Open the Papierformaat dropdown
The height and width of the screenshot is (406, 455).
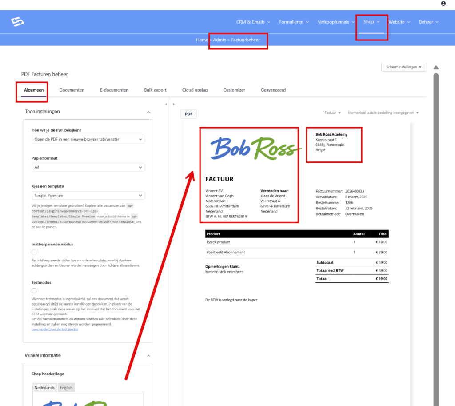(88, 167)
